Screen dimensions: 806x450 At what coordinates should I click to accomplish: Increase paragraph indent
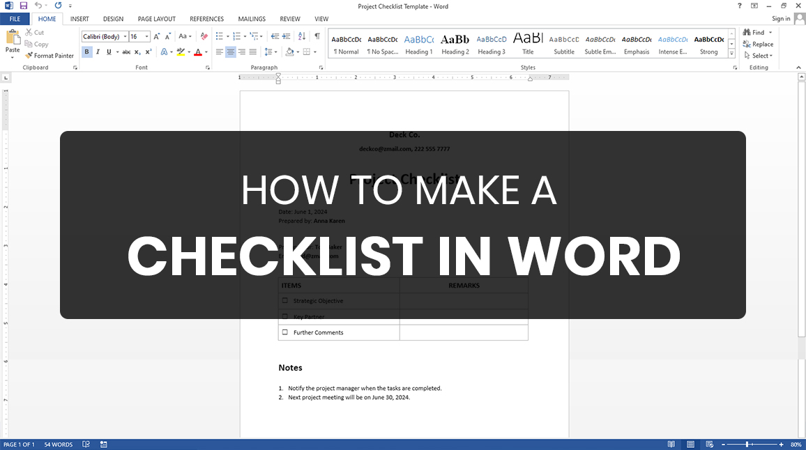287,36
